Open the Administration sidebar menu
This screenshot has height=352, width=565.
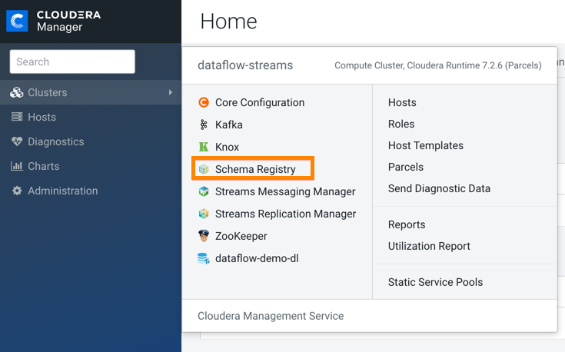pos(62,191)
